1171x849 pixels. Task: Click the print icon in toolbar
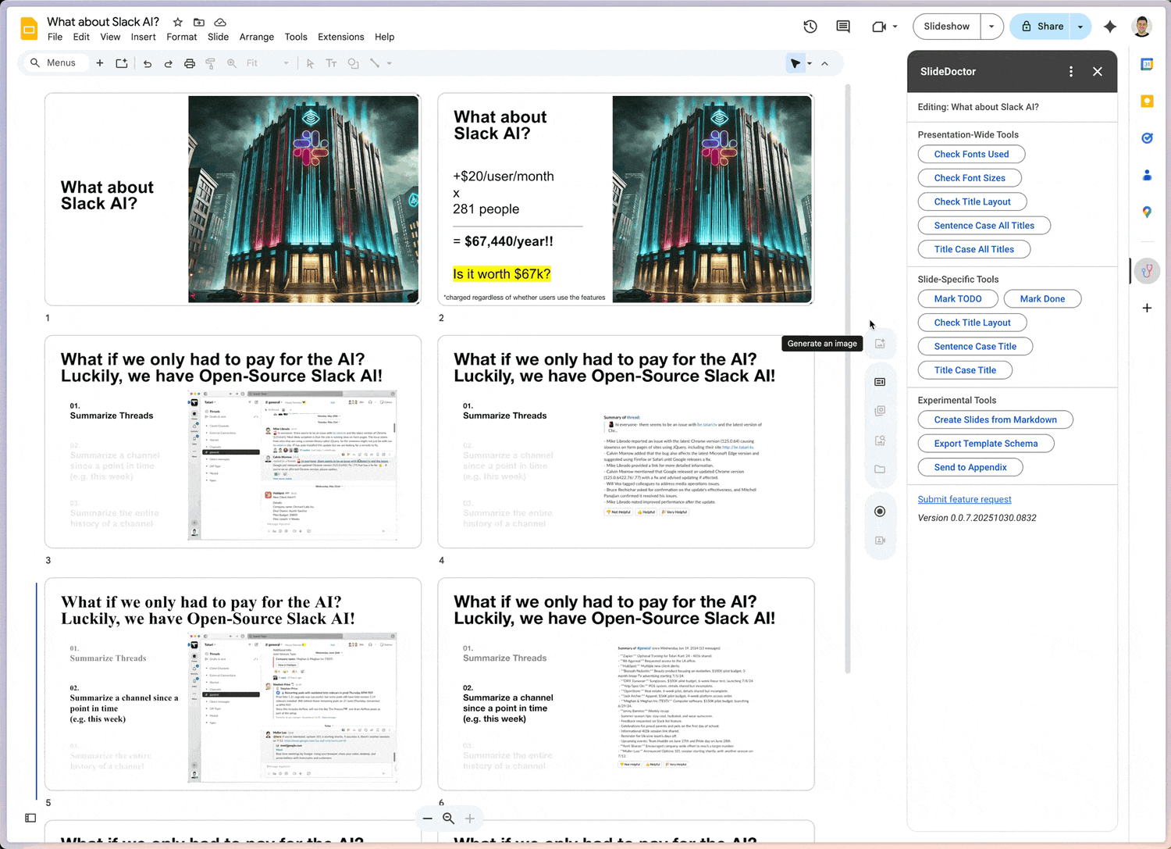coord(190,63)
